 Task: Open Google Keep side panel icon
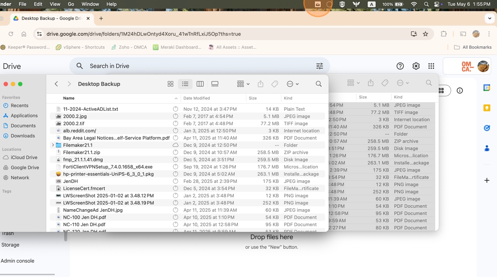487,108
